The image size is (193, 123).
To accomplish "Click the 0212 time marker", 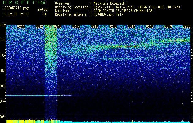I will pyautogui.click(x=39, y=26).
